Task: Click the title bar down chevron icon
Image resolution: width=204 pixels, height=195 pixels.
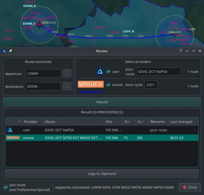Action: [187, 51]
